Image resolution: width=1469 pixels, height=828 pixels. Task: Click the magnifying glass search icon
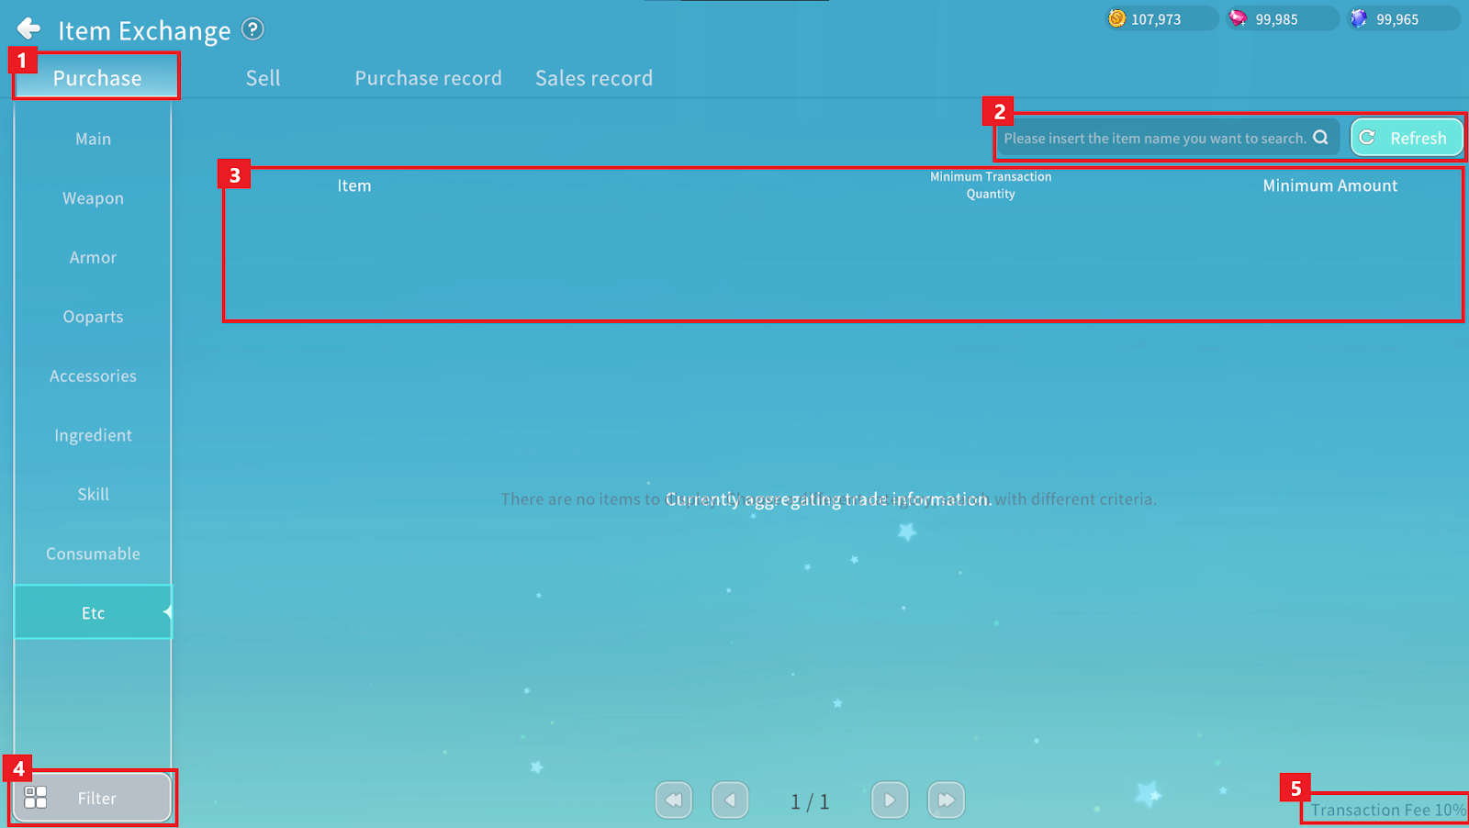point(1320,138)
